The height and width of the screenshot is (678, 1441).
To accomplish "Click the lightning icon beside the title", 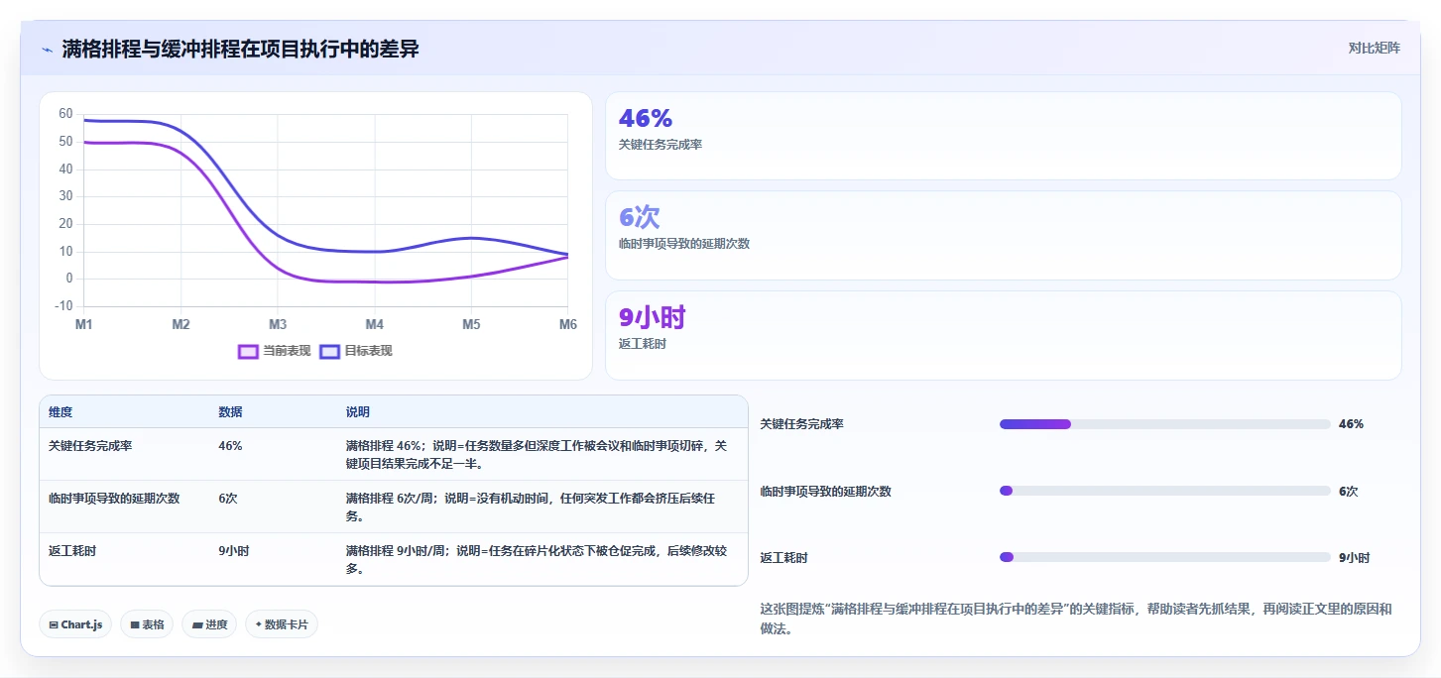I will (x=48, y=50).
